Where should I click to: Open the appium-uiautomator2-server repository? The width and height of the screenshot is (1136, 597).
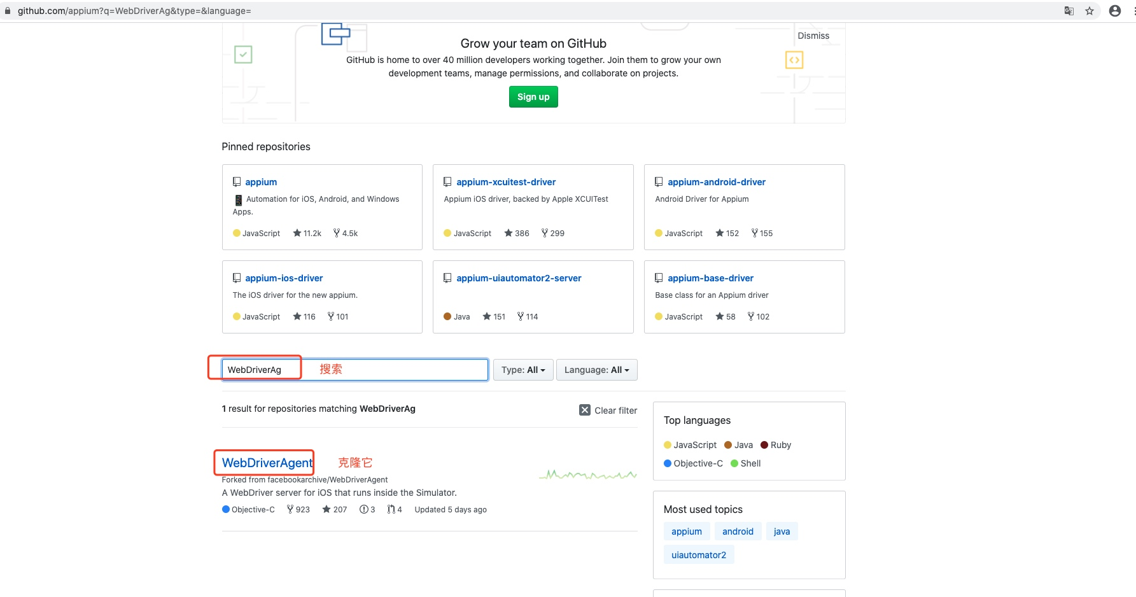click(x=519, y=278)
